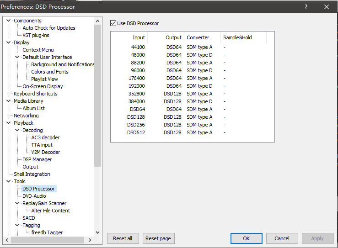Collapse the Playback tree section
338x248 pixels.
tap(9, 123)
